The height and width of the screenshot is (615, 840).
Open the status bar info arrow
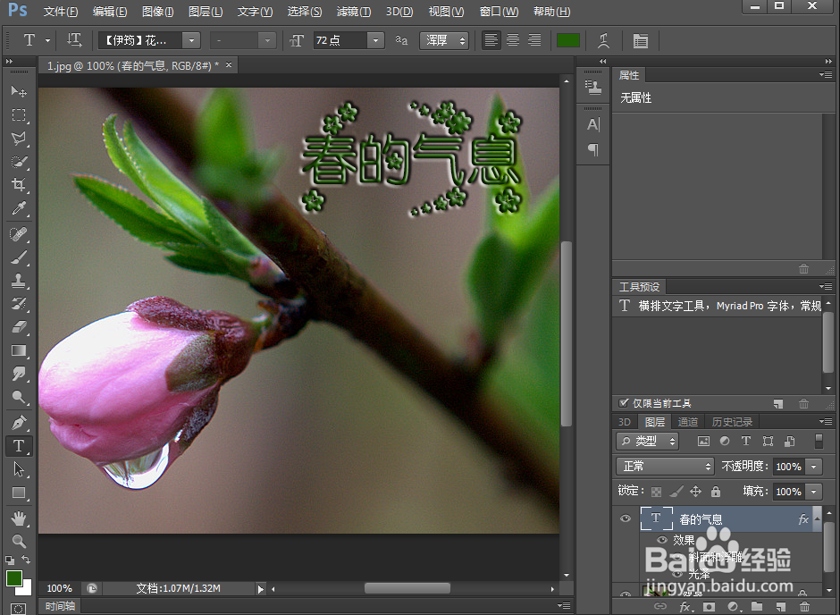[x=260, y=589]
